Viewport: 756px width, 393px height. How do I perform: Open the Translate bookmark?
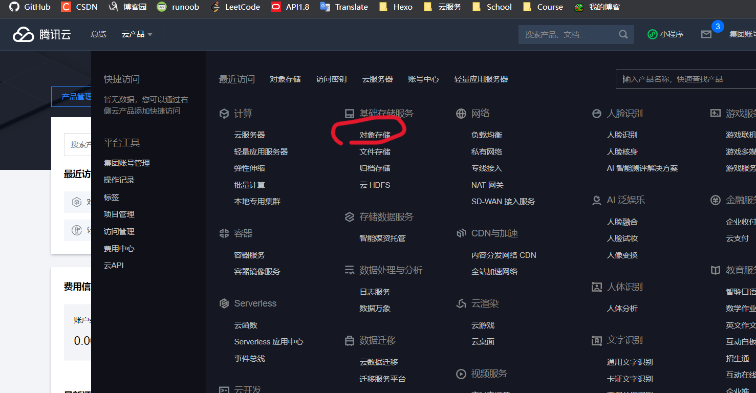tap(344, 7)
